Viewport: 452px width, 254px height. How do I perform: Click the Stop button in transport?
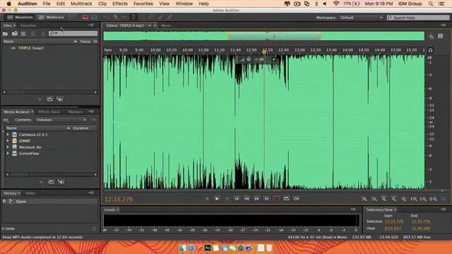207,198
